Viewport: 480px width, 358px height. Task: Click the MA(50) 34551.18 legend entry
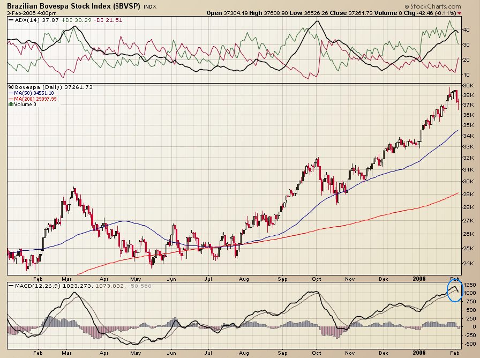click(x=32, y=93)
